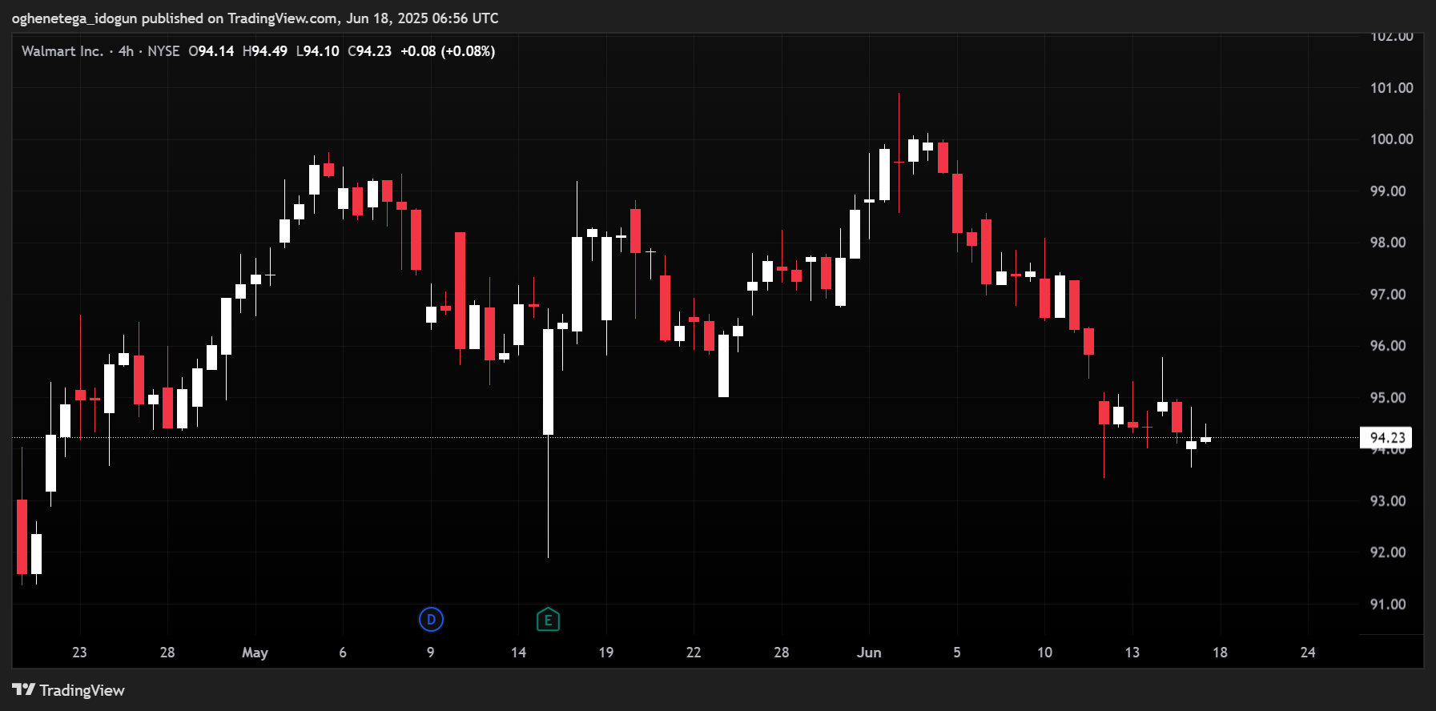This screenshot has height=711, width=1436.
Task: Click the 101.00 price axis label
Action: [x=1391, y=88]
